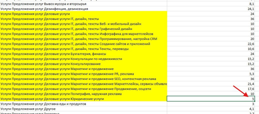The height and width of the screenshot is (114, 259).
Task: Click value 10 in the 'Веб- и мобильный дизайн' row
Action: coord(211,24)
